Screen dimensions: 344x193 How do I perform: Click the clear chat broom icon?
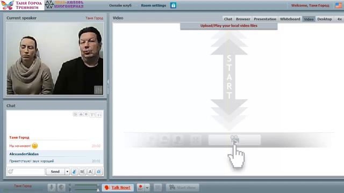click(74, 172)
